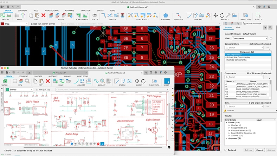Select the Rotate tool in PCB Modify group
This screenshot has height=156, width=277.
[222, 15]
